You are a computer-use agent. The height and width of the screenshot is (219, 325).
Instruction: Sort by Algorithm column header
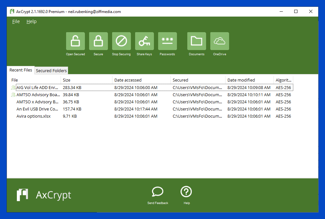283,80
